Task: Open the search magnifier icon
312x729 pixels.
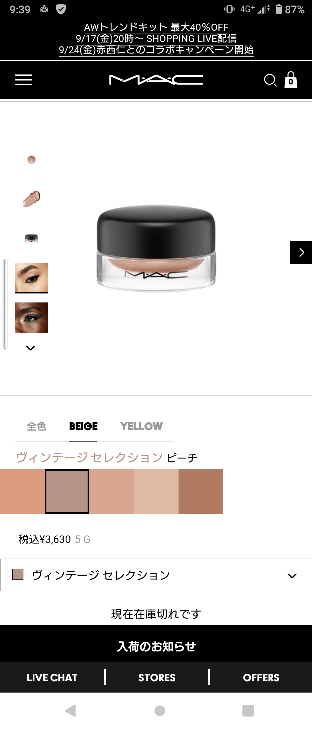Action: [270, 80]
